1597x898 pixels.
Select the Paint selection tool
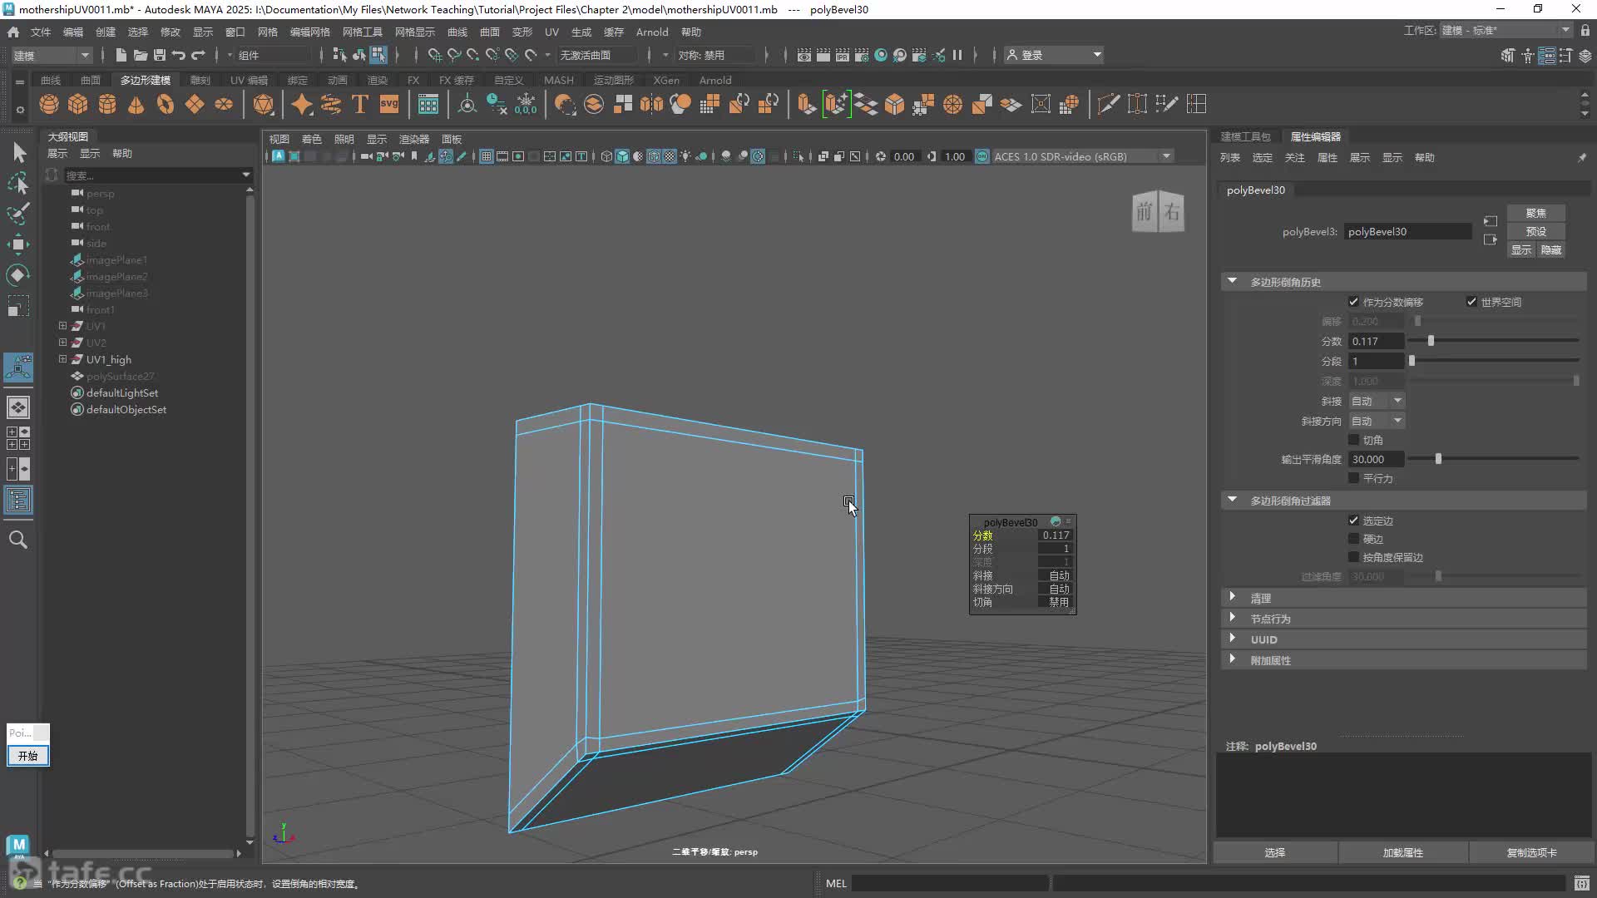point(18,214)
